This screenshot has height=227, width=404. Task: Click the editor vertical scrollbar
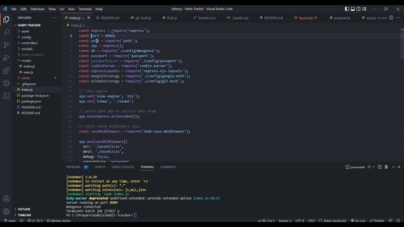coord(402,44)
